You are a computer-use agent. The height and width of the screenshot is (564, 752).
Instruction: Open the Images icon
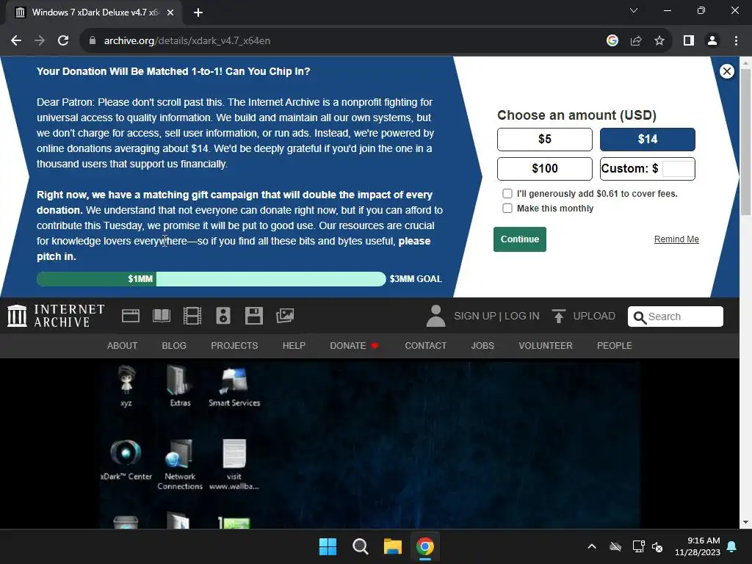(x=285, y=316)
